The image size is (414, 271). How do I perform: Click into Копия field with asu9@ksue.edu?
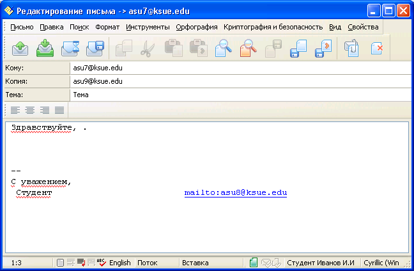[240, 81]
